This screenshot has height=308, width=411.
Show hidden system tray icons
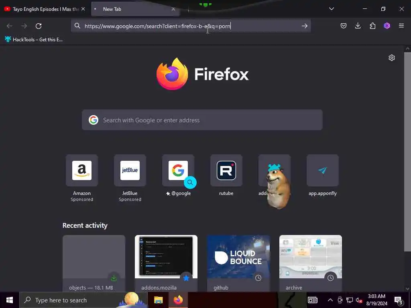(330, 300)
